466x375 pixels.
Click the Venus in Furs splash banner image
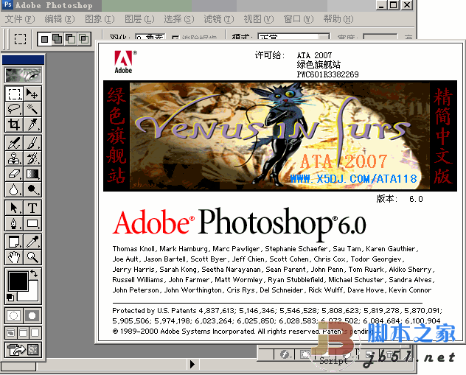coord(280,136)
